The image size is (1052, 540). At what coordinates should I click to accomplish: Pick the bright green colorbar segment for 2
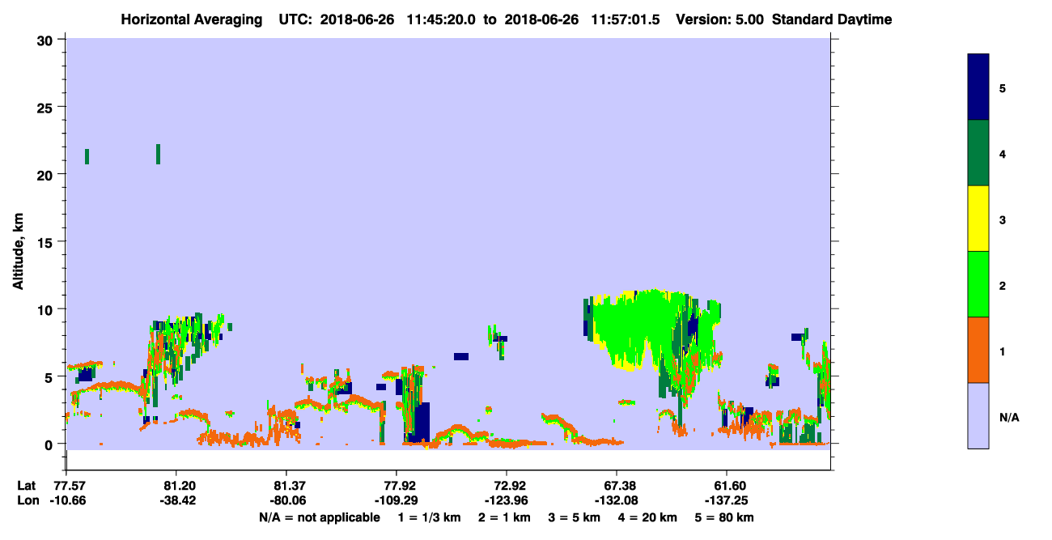[x=978, y=284]
